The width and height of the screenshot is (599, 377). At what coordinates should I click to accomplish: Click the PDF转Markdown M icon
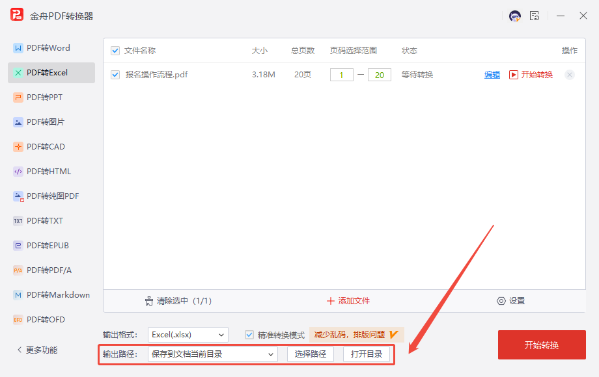tap(18, 295)
